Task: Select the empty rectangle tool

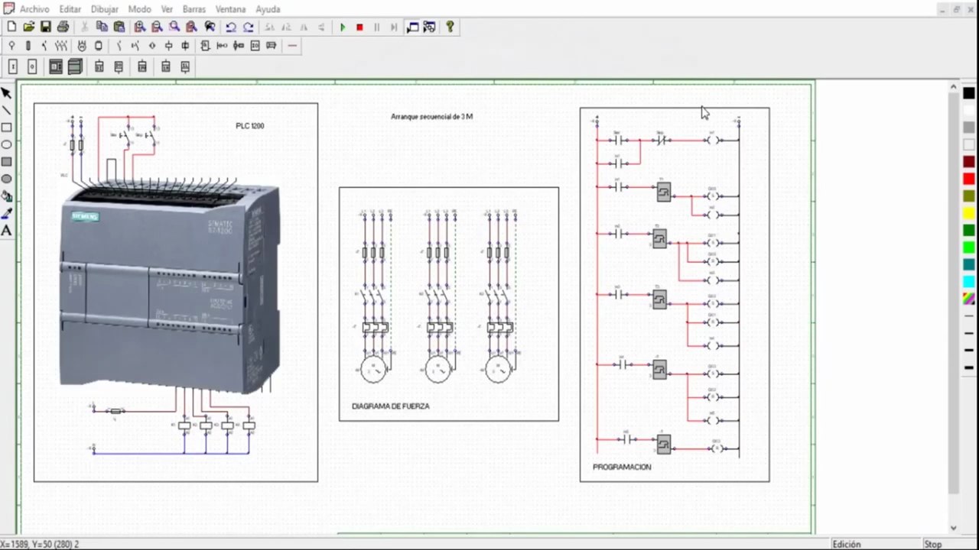Action: pos(6,128)
